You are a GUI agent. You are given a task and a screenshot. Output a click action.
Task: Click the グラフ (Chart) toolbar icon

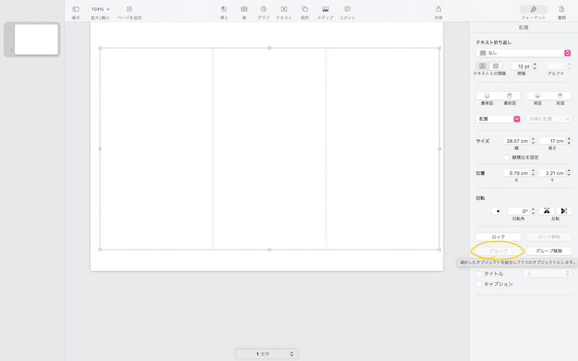[264, 9]
